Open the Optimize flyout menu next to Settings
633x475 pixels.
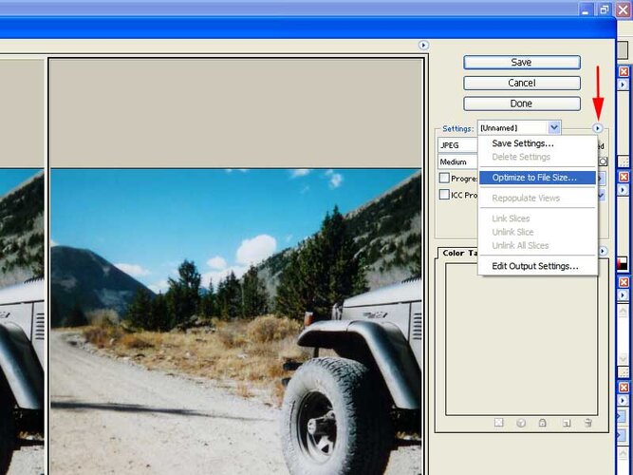[x=597, y=128]
